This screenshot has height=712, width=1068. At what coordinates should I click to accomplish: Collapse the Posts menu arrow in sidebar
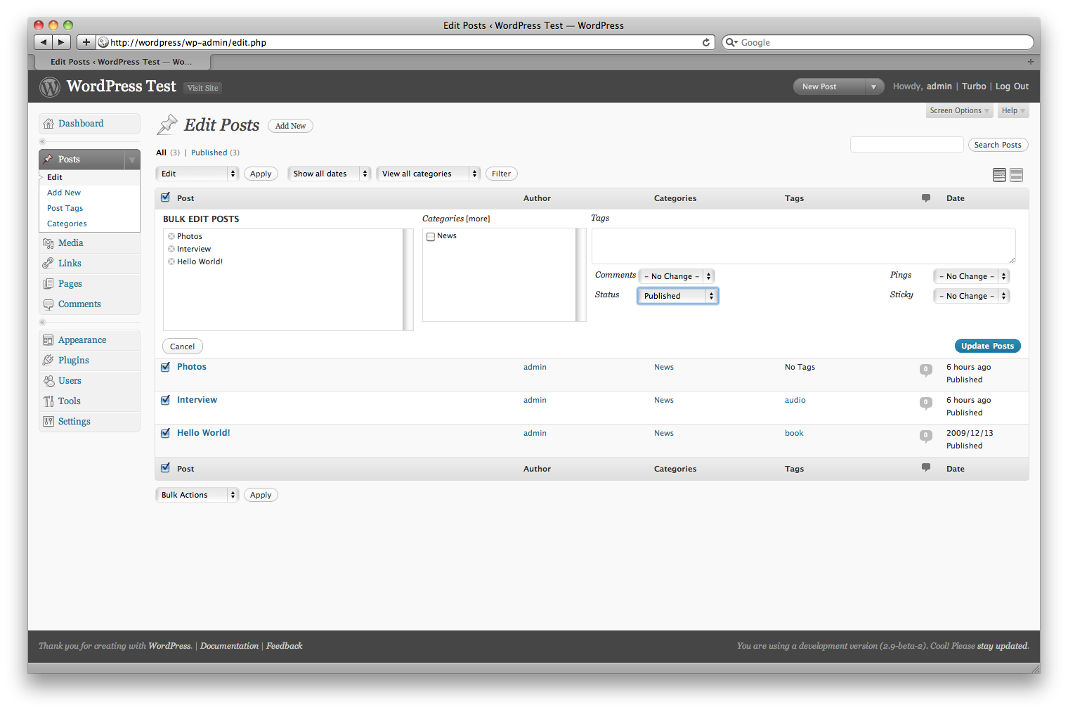coord(132,160)
